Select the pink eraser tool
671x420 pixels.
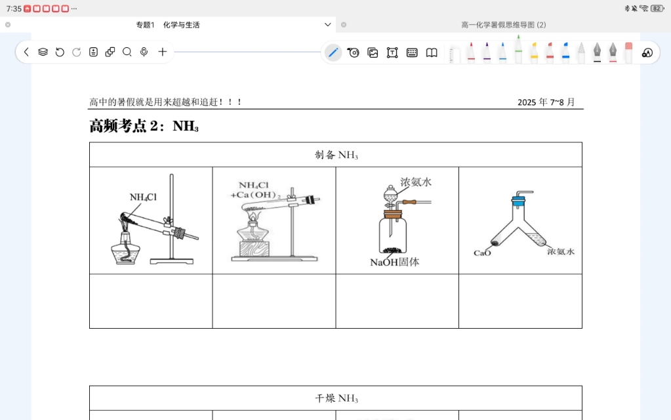[628, 53]
